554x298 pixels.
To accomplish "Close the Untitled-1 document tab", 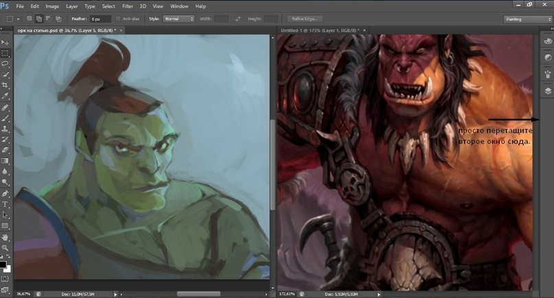I will [x=364, y=30].
